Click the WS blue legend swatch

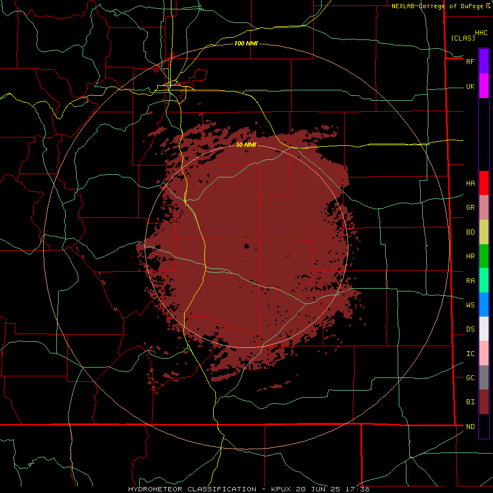[x=484, y=305]
